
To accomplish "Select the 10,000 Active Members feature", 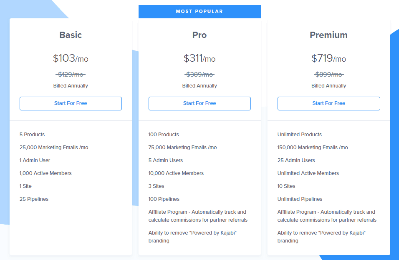I will (x=176, y=173).
